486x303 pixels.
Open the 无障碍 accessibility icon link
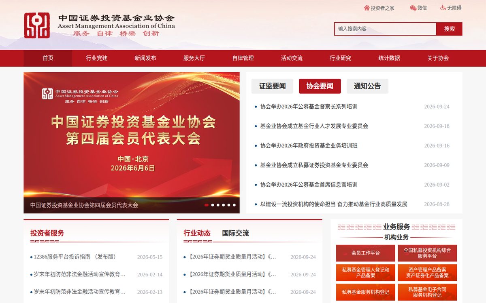tap(451, 8)
